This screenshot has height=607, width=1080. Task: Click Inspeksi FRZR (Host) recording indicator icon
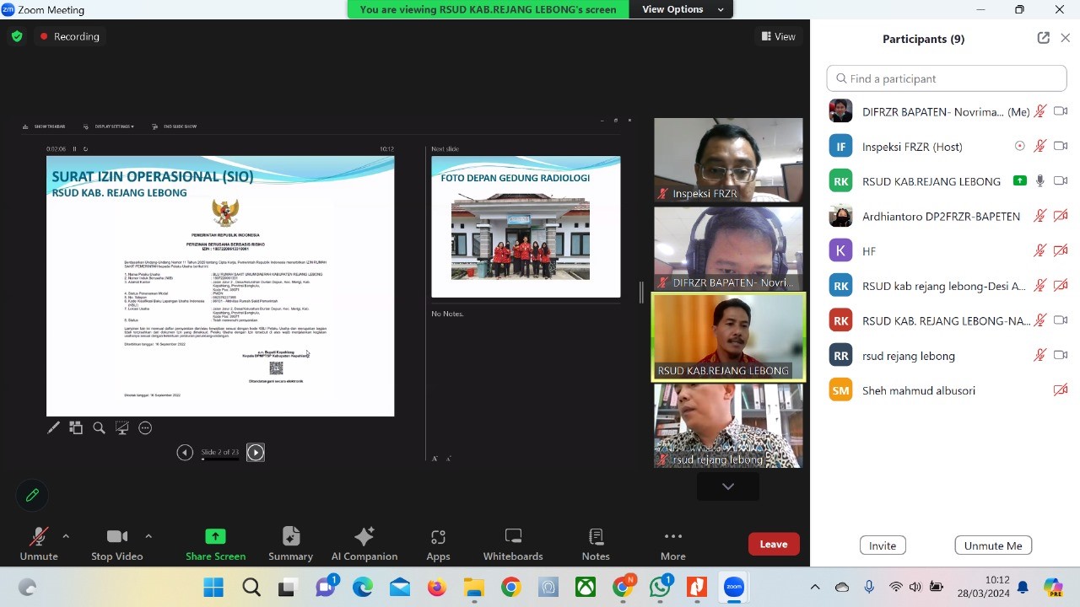point(1020,146)
